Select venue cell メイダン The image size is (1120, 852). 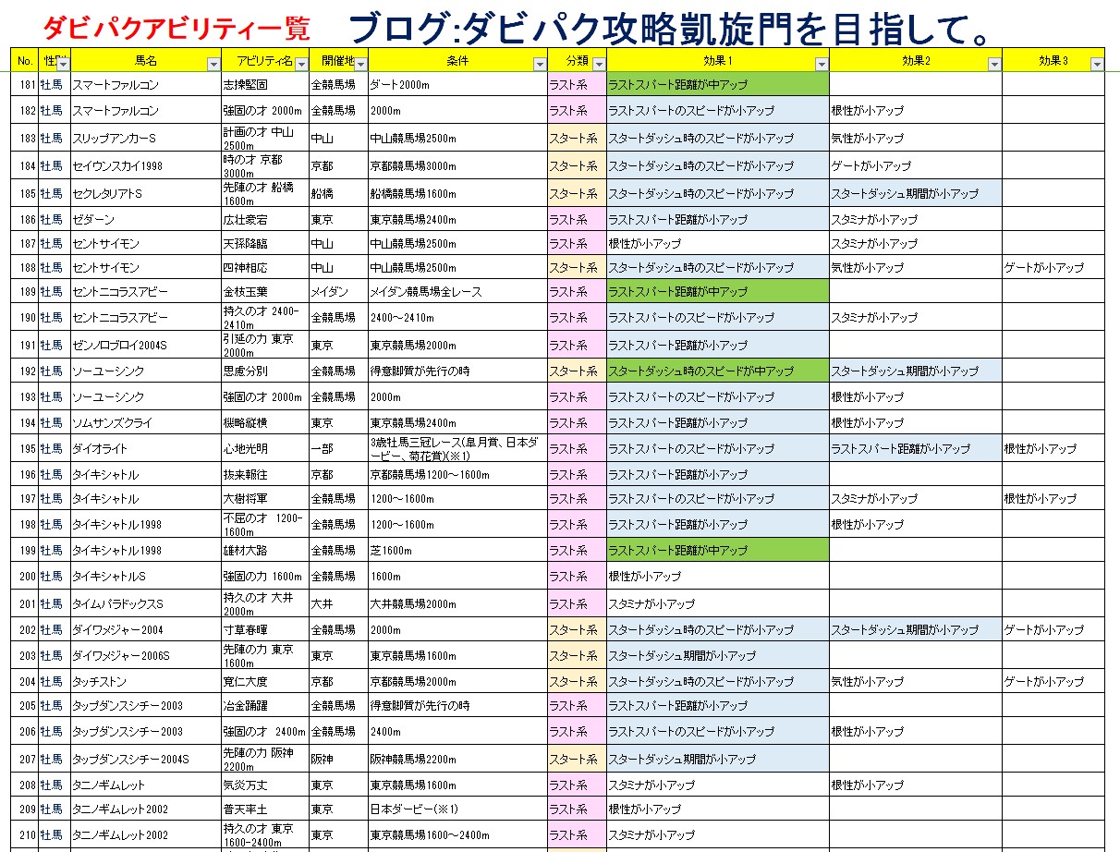click(338, 292)
